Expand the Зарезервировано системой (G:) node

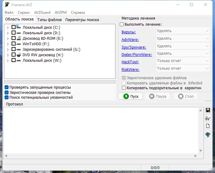8,50
